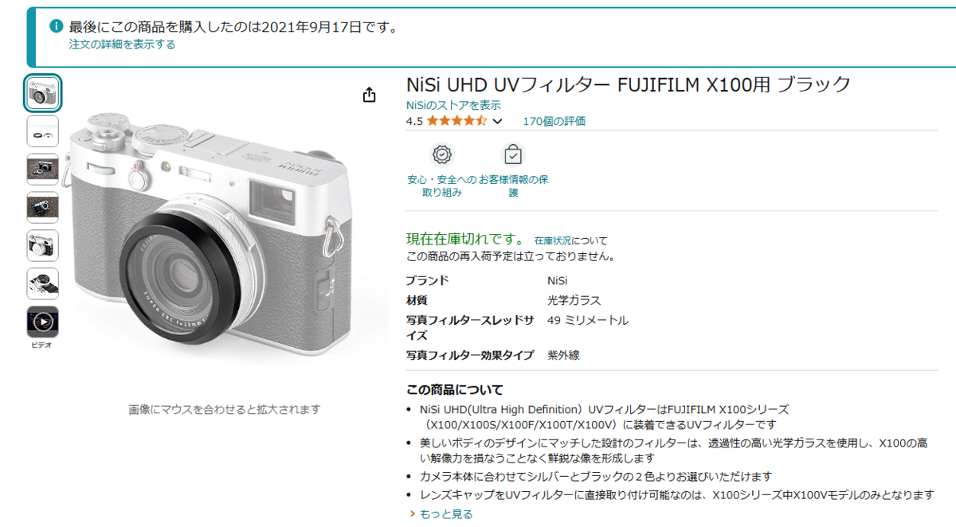The height and width of the screenshot is (527, 956).
Task: Select the third product thumbnail
Action: [43, 170]
